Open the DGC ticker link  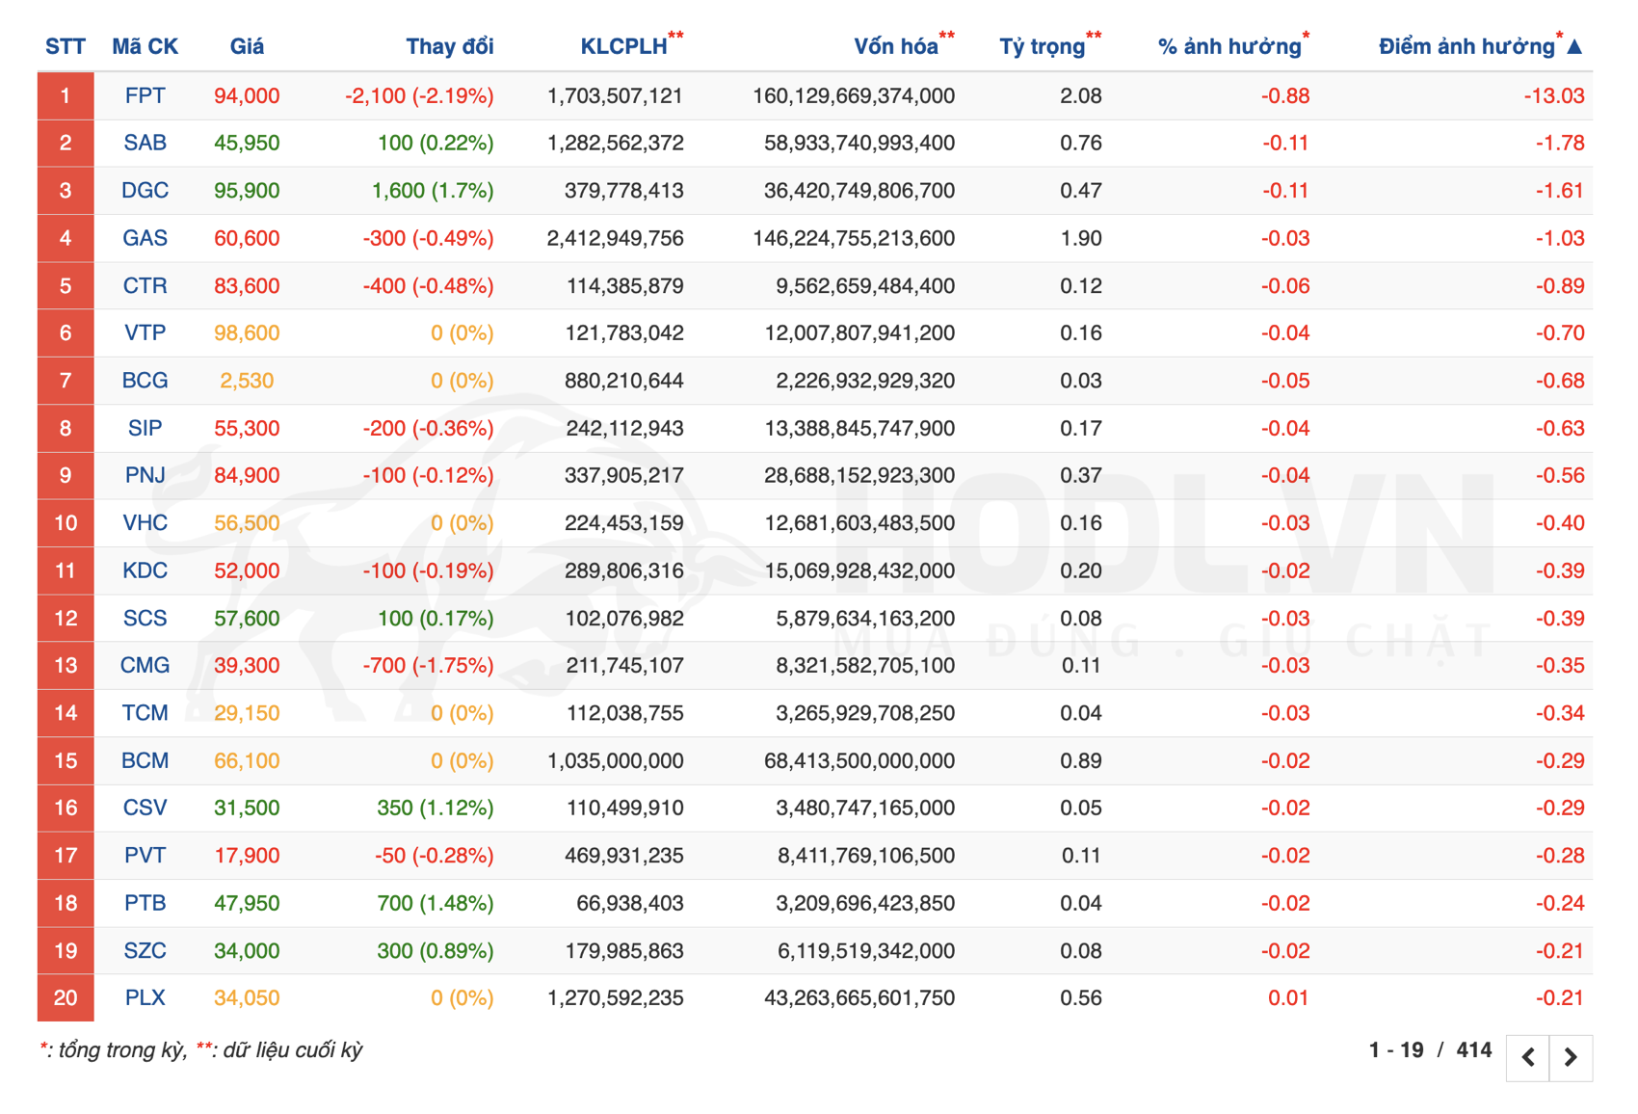click(x=145, y=191)
